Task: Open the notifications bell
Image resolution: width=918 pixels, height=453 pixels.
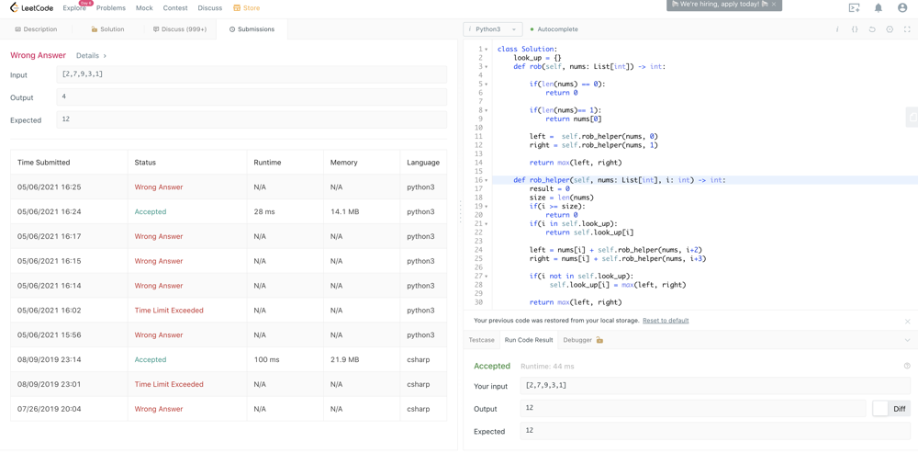Action: [879, 8]
